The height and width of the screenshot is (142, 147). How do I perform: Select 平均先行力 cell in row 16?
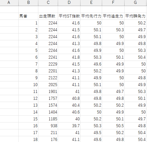91,126
